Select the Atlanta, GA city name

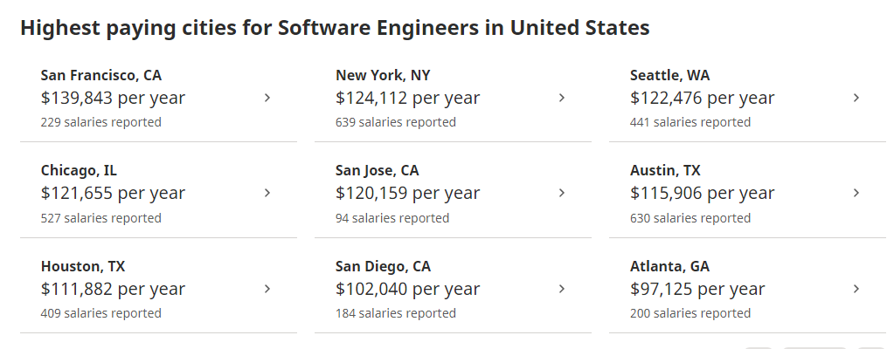(669, 266)
